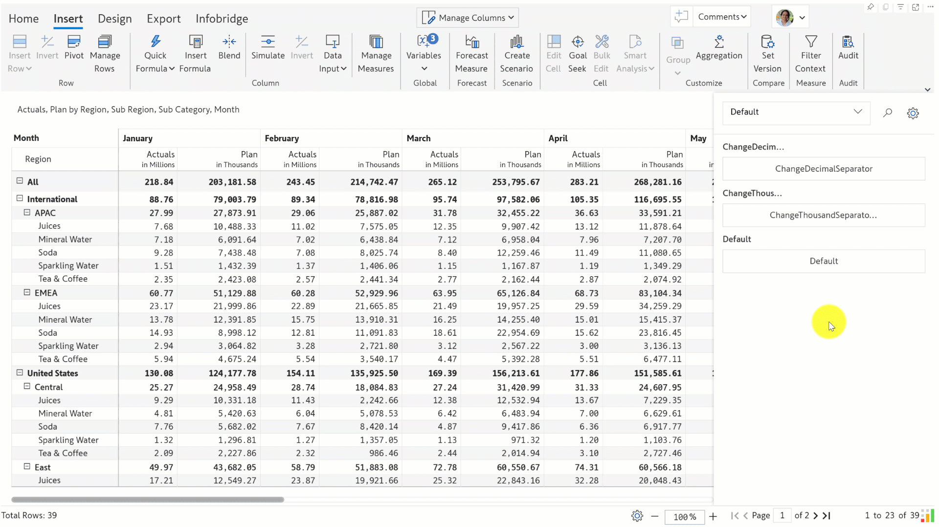Collapse the United States row
The height and width of the screenshot is (527, 939).
20,373
